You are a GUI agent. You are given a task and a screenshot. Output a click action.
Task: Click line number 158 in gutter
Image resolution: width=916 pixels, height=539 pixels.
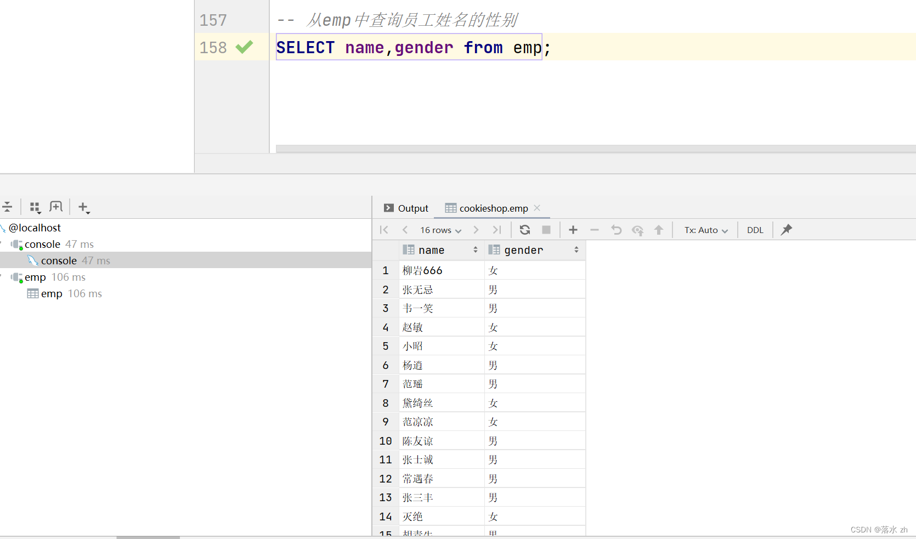point(213,48)
